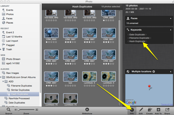
Task: Expand the Trash item disclosure triangle
Action: coord(1,49)
